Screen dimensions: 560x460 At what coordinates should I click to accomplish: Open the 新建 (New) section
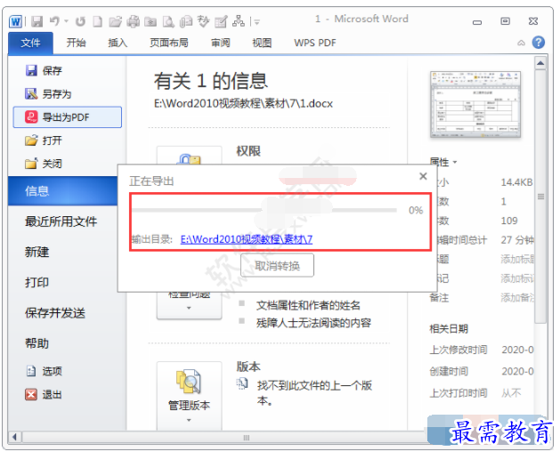(x=37, y=252)
